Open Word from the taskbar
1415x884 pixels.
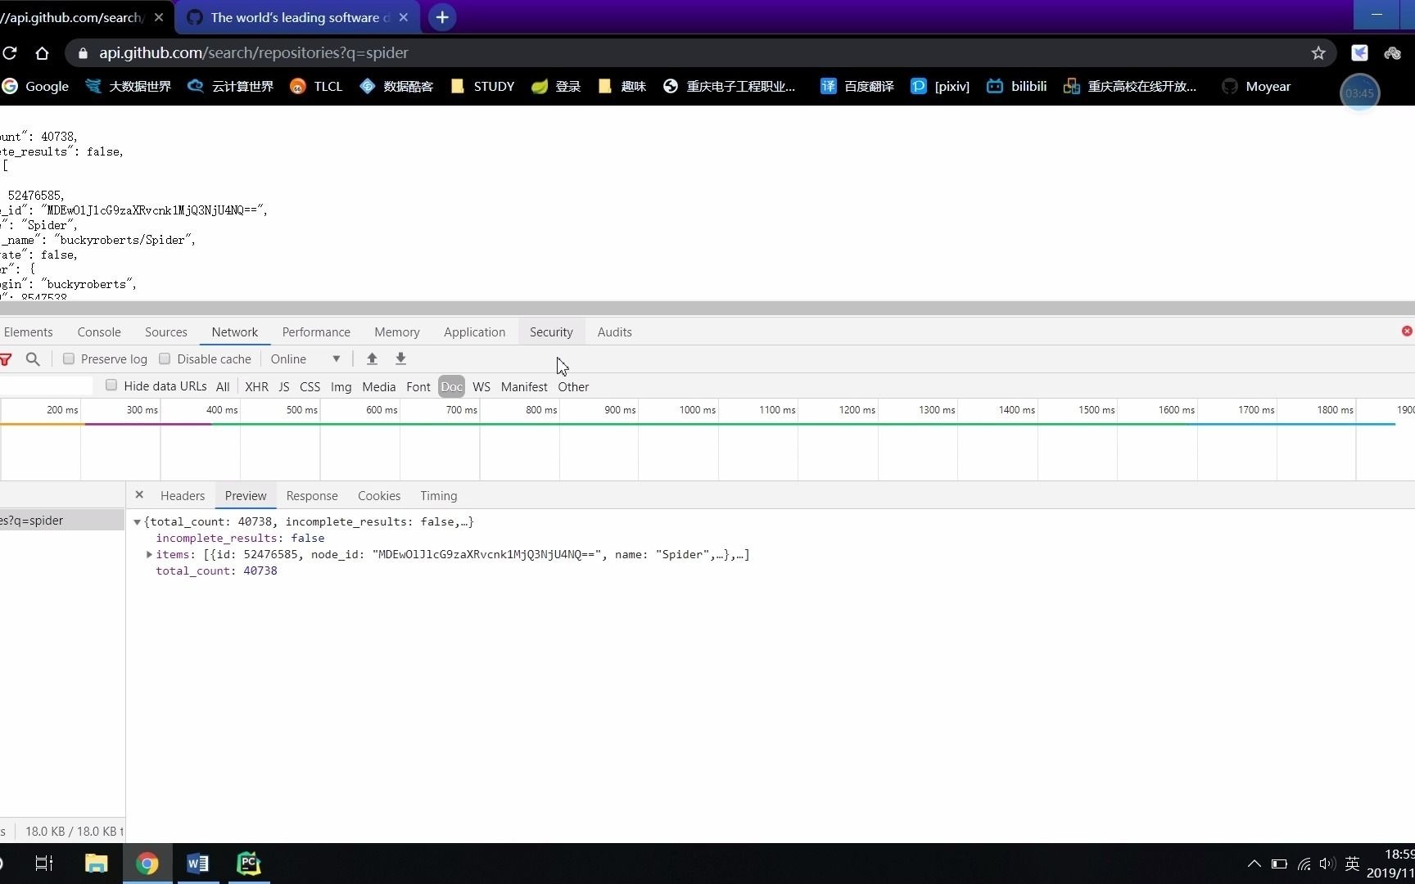(x=197, y=863)
